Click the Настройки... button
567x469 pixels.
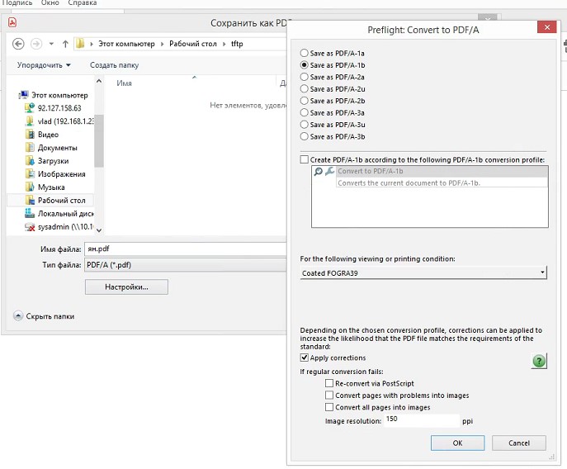[x=126, y=287]
